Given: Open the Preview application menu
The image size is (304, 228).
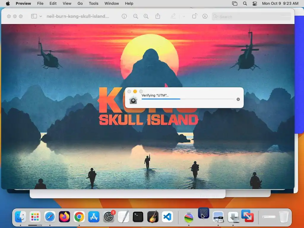Looking at the screenshot, I should tap(23, 4).
